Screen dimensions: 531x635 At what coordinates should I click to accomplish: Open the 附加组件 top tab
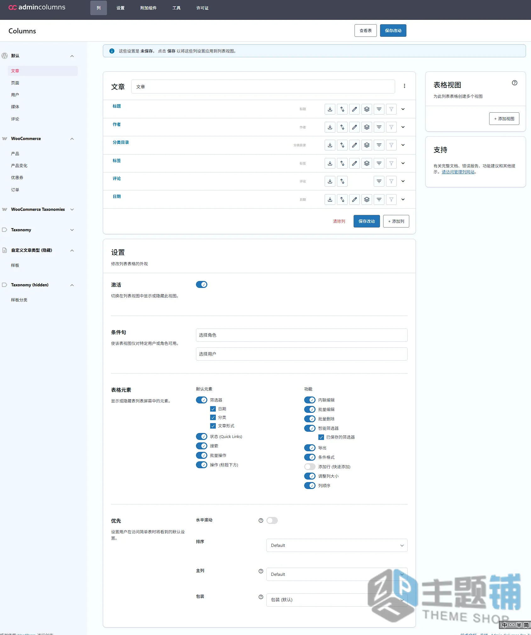click(x=148, y=8)
